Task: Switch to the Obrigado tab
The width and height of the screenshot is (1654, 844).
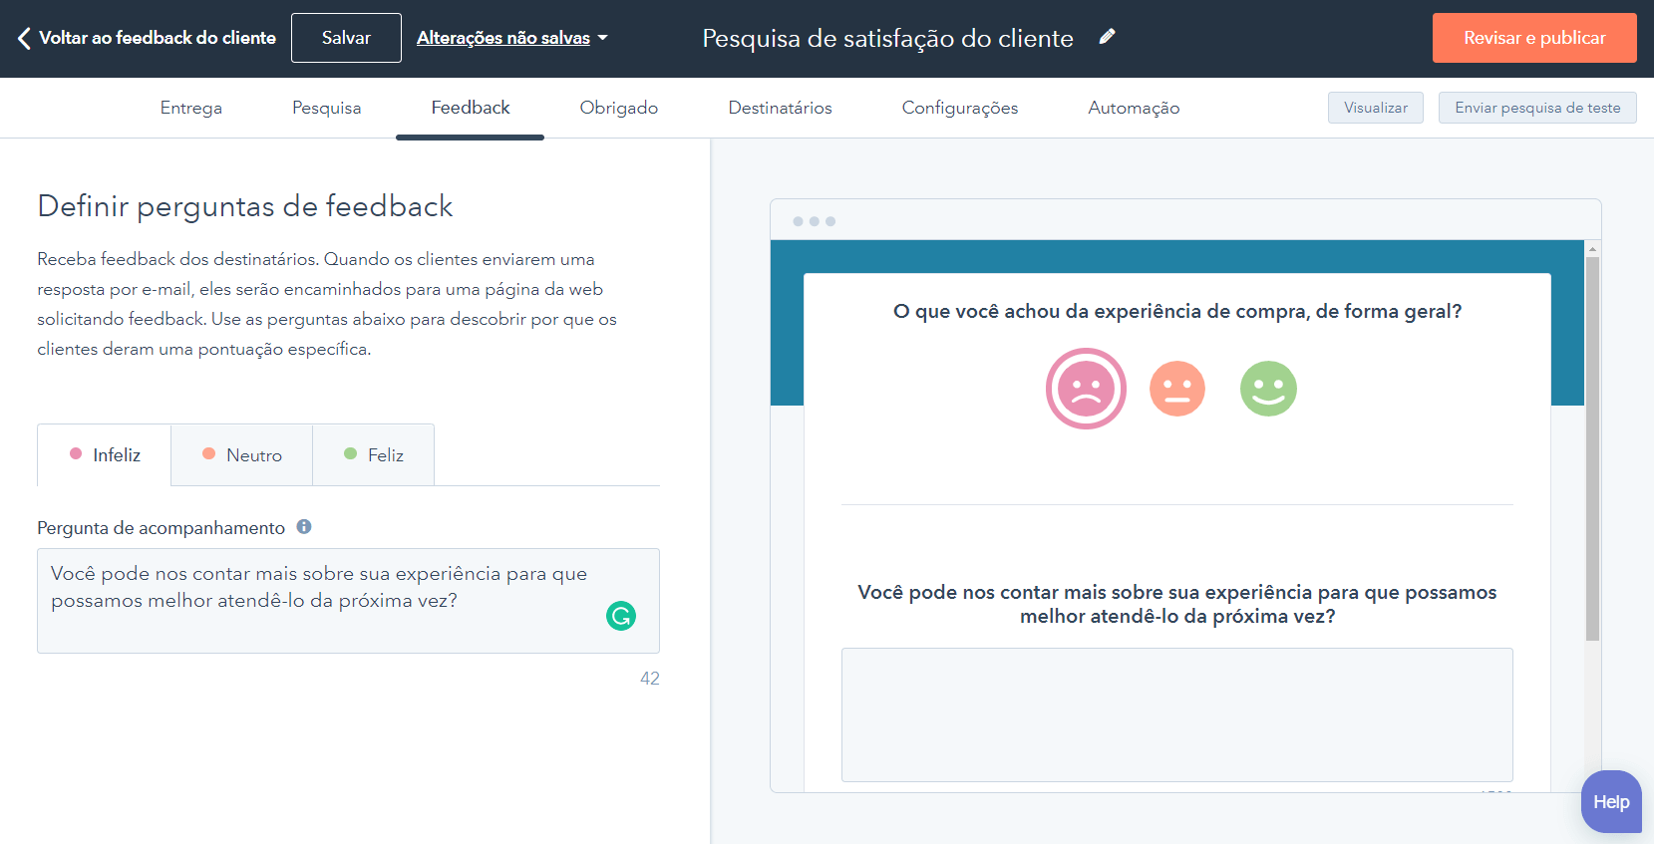Action: 618,108
